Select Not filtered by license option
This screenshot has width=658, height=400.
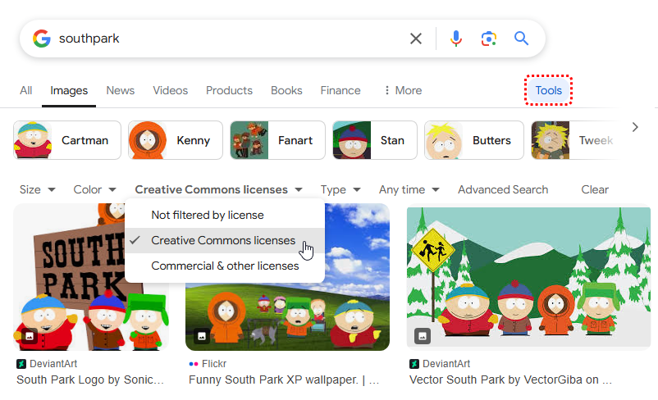coord(225,215)
